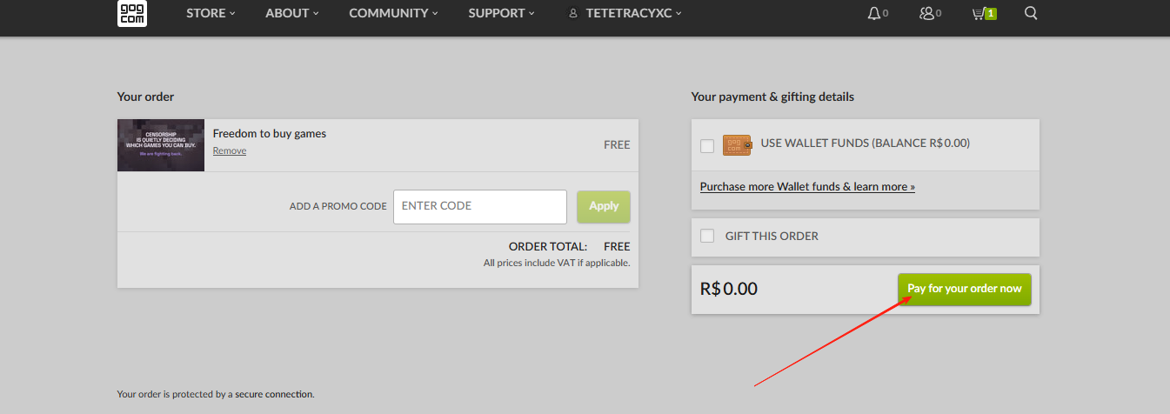Click the Freedom to buy games thumbnail
Screen dimensions: 1170x414
pyautogui.click(x=161, y=145)
